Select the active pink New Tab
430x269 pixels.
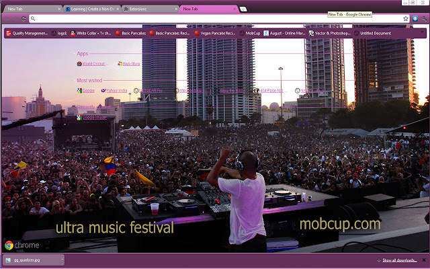(x=208, y=9)
